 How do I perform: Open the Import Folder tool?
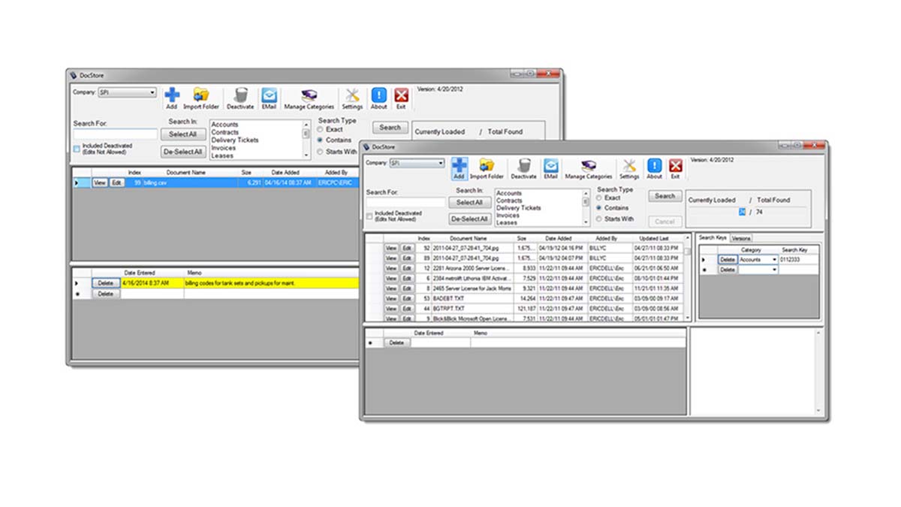(x=486, y=167)
